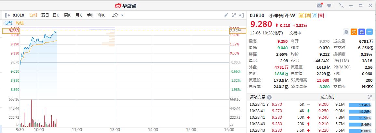Toggle the 均线 average line
The height and width of the screenshot is (133, 376).
pos(20,23)
